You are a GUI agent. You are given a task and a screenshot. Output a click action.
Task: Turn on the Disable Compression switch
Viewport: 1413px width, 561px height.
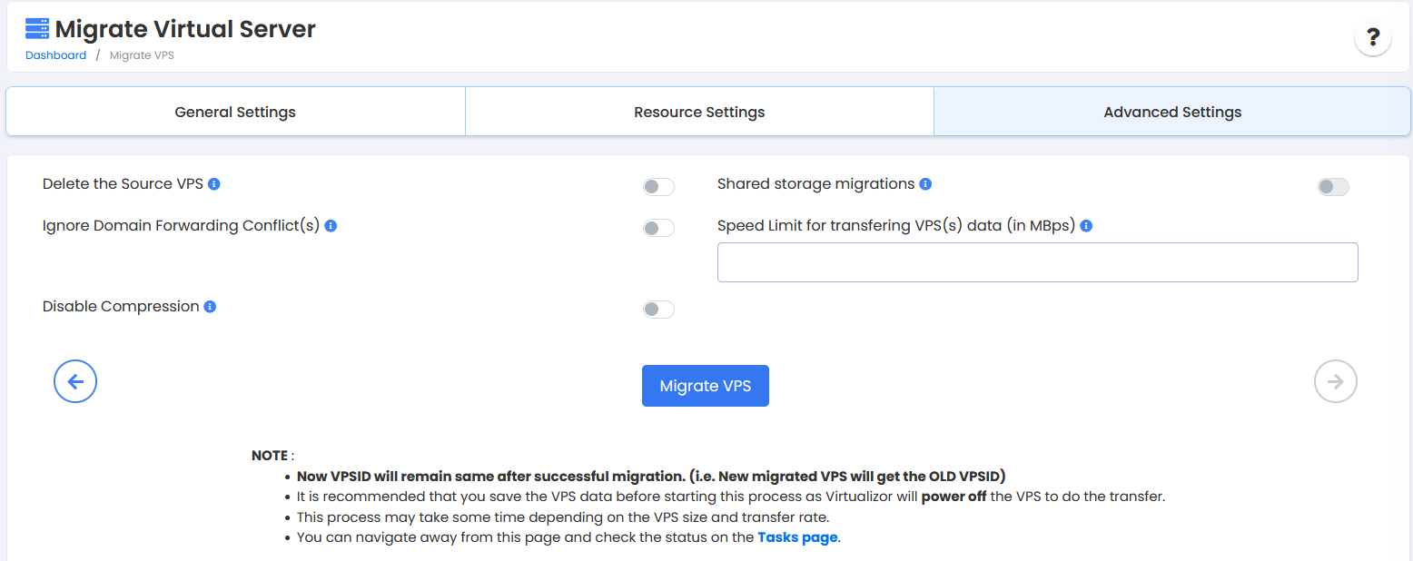coord(658,310)
